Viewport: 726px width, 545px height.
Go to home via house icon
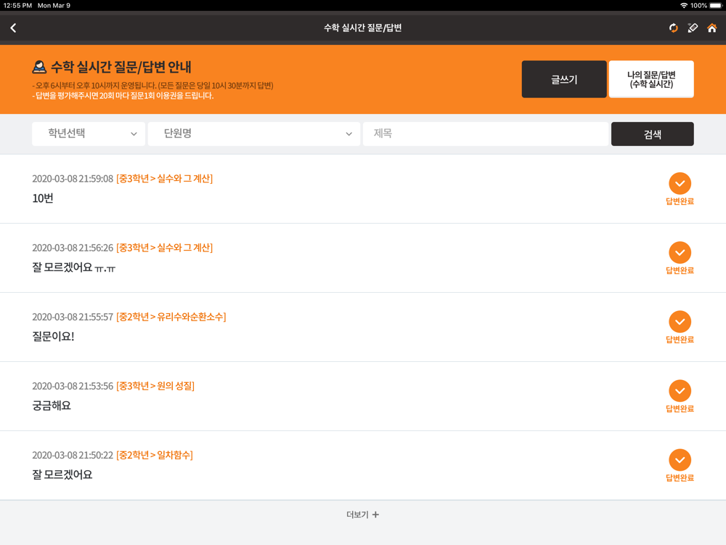[712, 28]
